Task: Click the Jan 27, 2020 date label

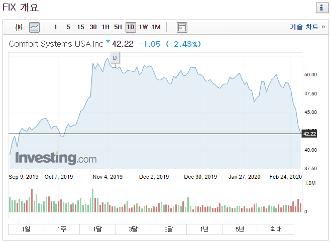Action: (x=244, y=177)
